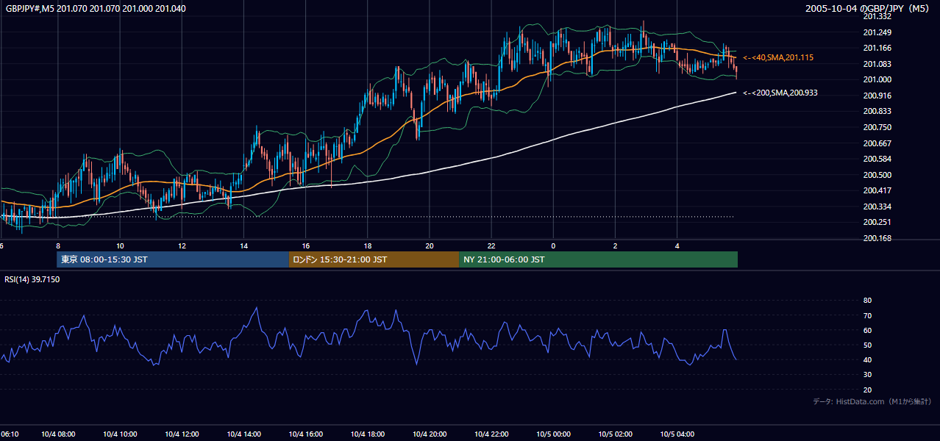Click price axis value 200.168
940x441 pixels.
point(877,238)
